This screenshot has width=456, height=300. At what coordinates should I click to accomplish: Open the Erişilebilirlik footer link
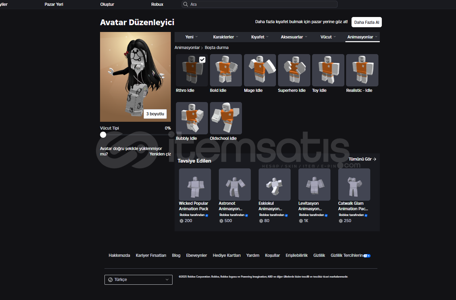tap(297, 255)
